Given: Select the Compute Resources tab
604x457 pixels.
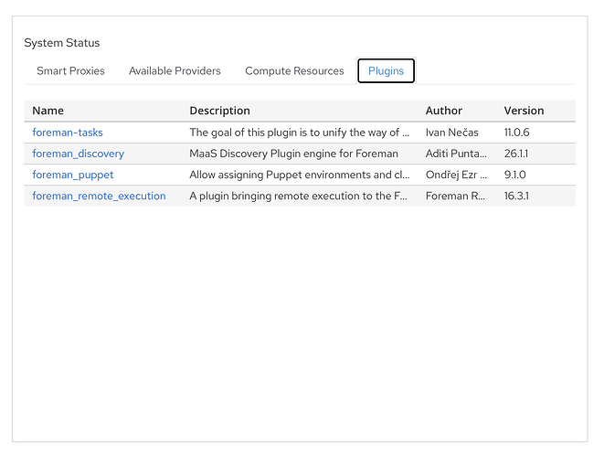Looking at the screenshot, I should click(x=294, y=71).
